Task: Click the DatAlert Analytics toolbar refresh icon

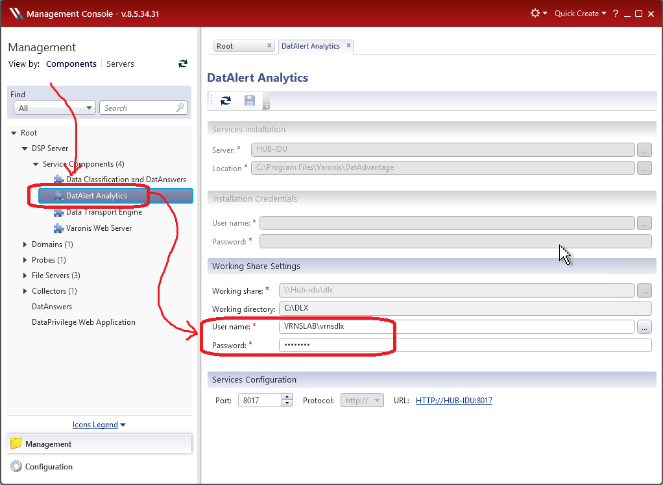Action: pyautogui.click(x=226, y=101)
